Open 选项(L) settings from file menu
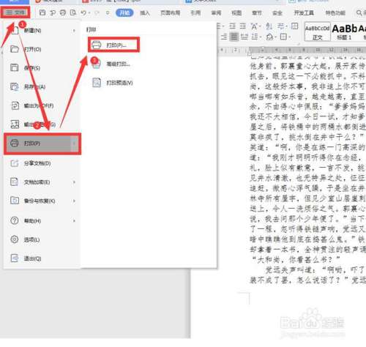 (42, 239)
